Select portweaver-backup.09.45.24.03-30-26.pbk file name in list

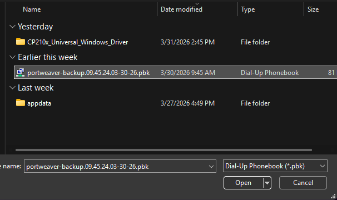click(88, 73)
